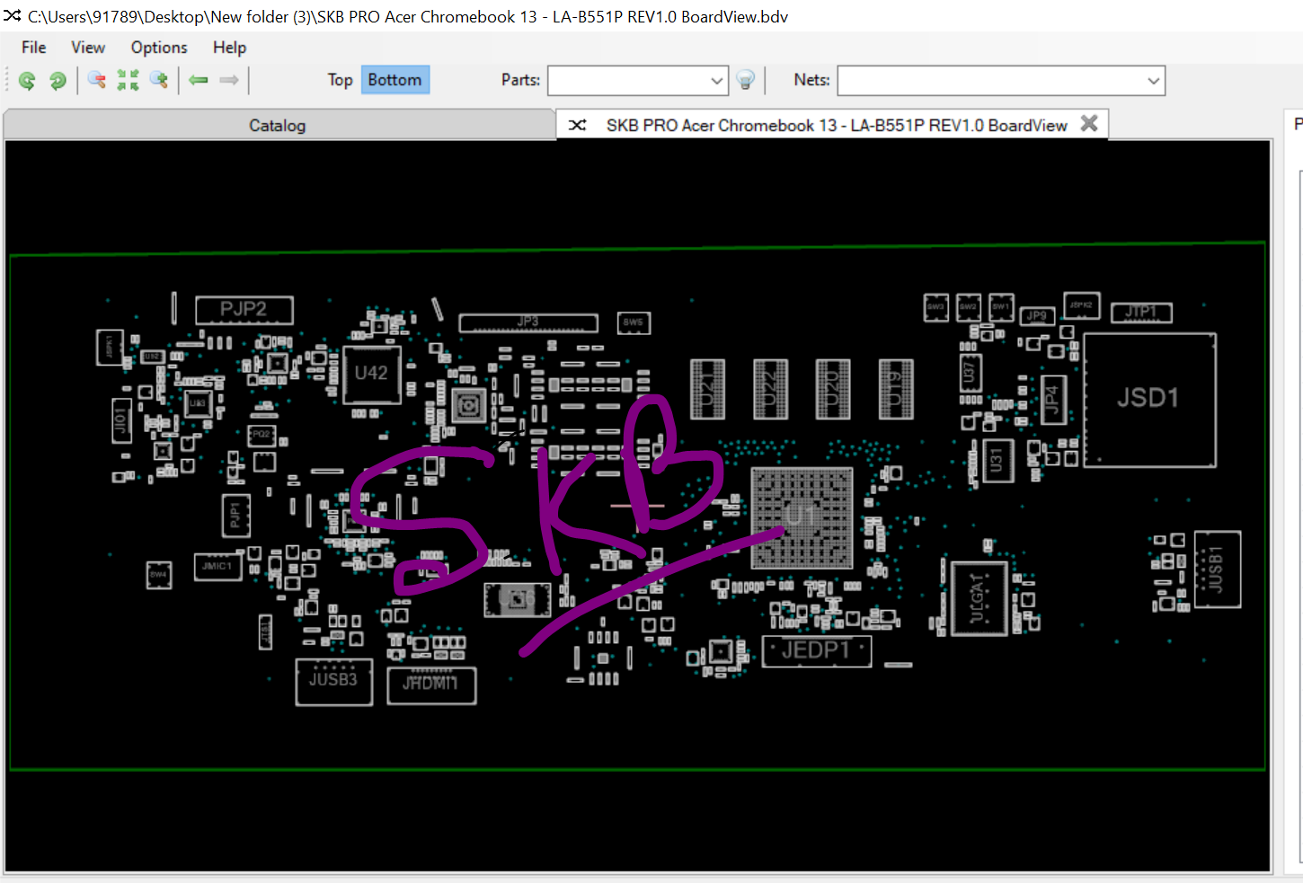Open the View menu
Viewport: 1303px width, 883px height.
[x=88, y=48]
